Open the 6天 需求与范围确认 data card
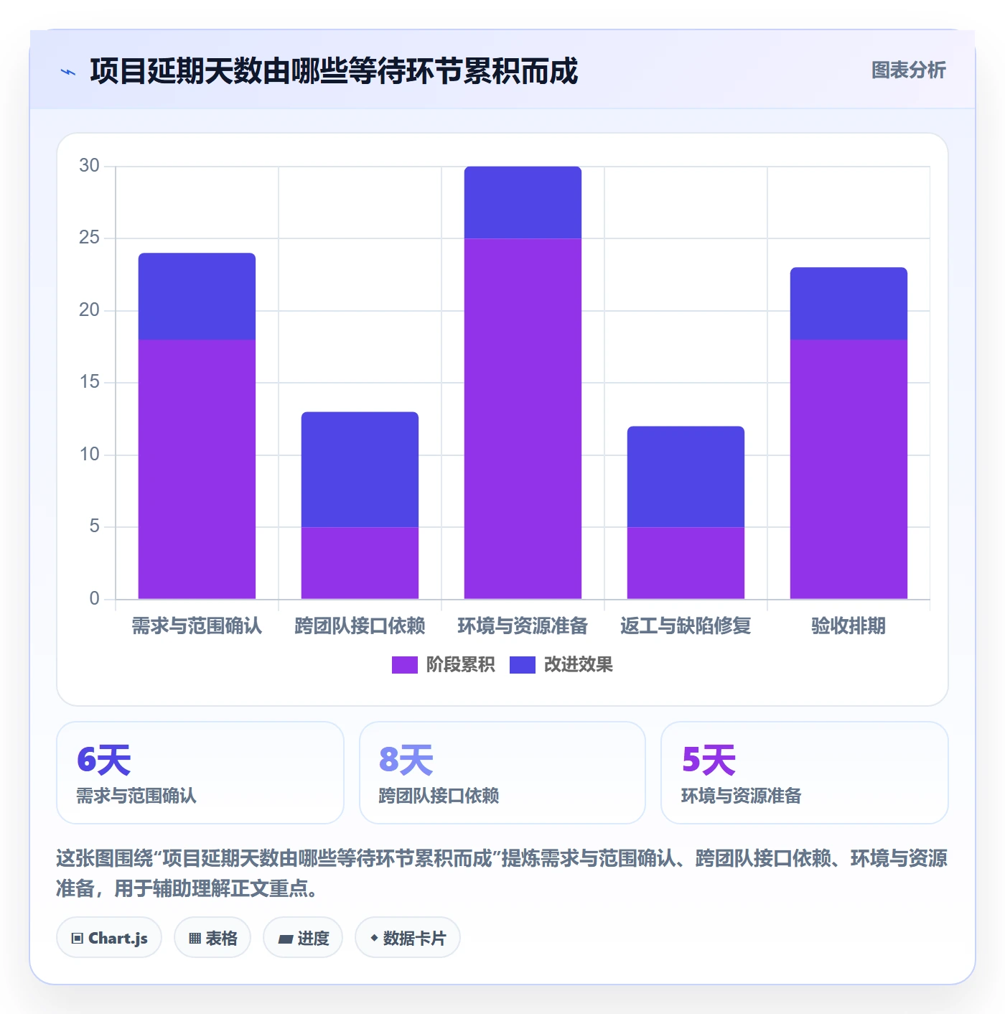1005x1014 pixels. click(200, 773)
